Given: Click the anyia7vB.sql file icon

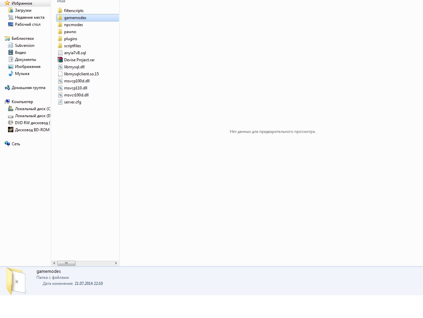Looking at the screenshot, I should click(60, 53).
